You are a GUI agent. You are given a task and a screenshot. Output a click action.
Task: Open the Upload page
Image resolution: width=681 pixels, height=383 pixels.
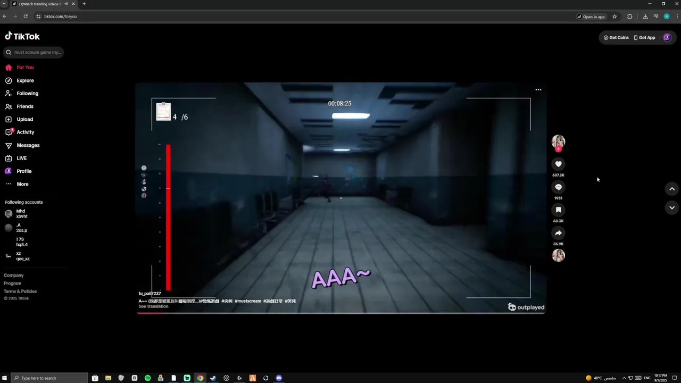19,119
